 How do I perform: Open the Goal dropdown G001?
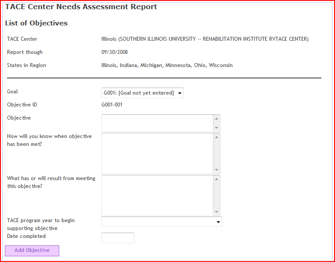coord(142,93)
